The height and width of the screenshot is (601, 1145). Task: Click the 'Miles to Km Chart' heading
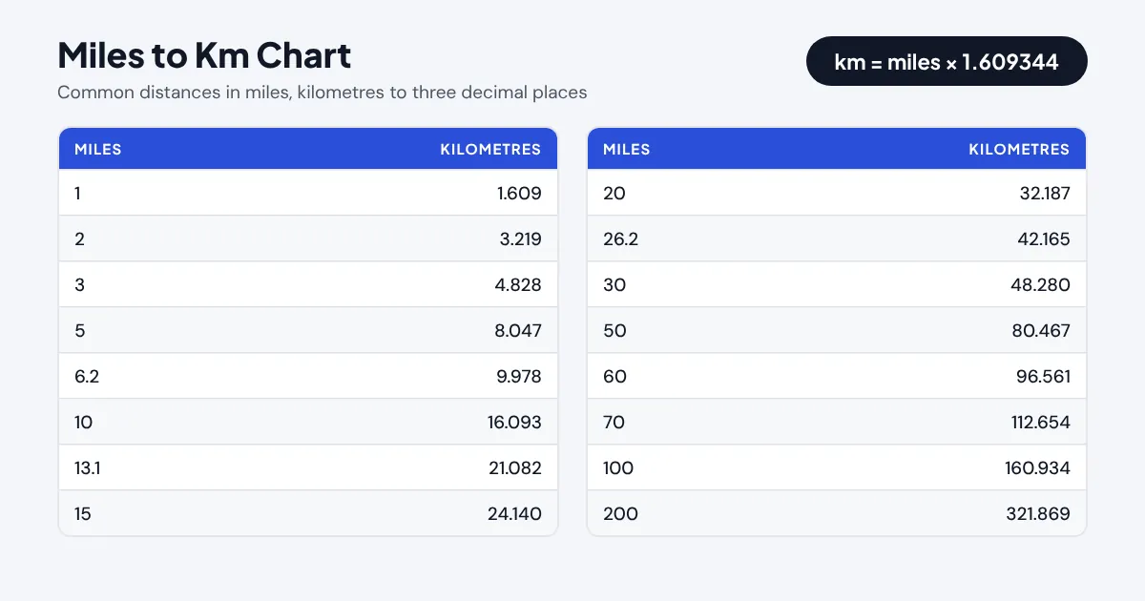click(204, 55)
